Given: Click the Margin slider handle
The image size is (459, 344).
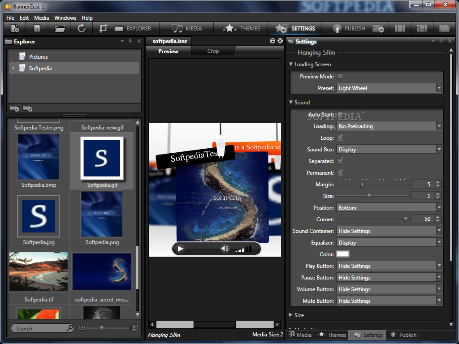Looking at the screenshot, I should coord(362,185).
